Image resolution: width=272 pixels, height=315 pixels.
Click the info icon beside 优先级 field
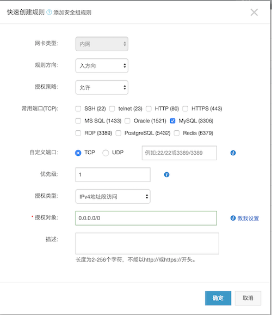tap(166, 174)
